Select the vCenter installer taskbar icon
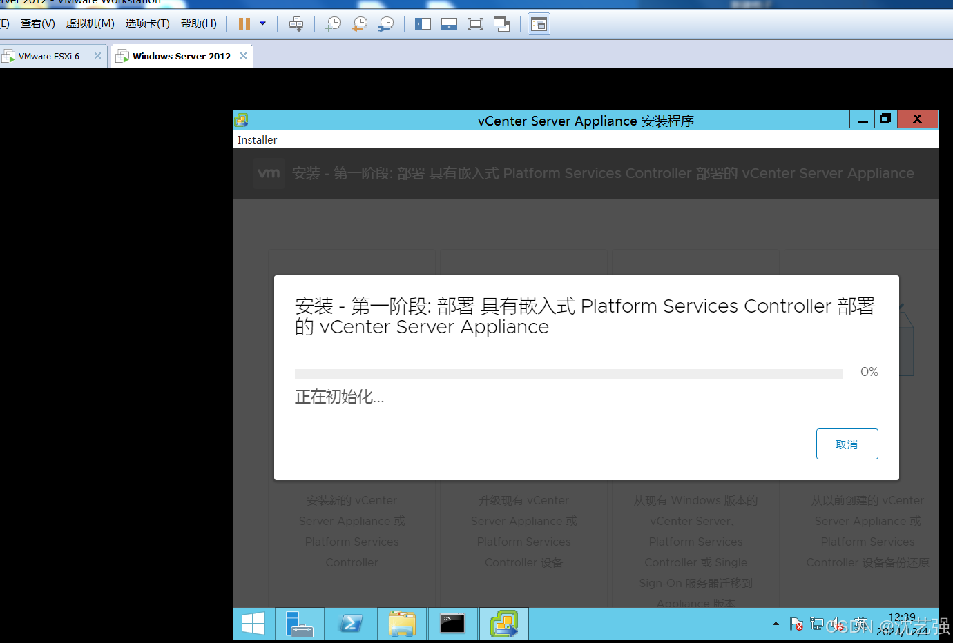Viewport: 953px width, 643px height. point(504,624)
